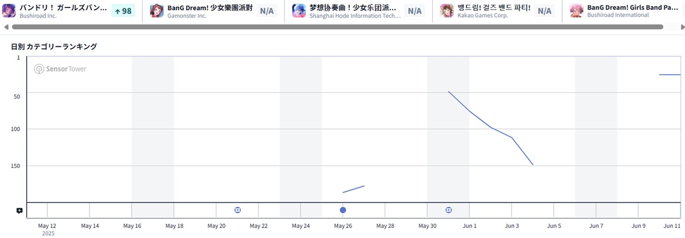This screenshot has height=238, width=685.
Task: Click the N/A badge for Kakao Games Corp.
Action: pyautogui.click(x=545, y=11)
